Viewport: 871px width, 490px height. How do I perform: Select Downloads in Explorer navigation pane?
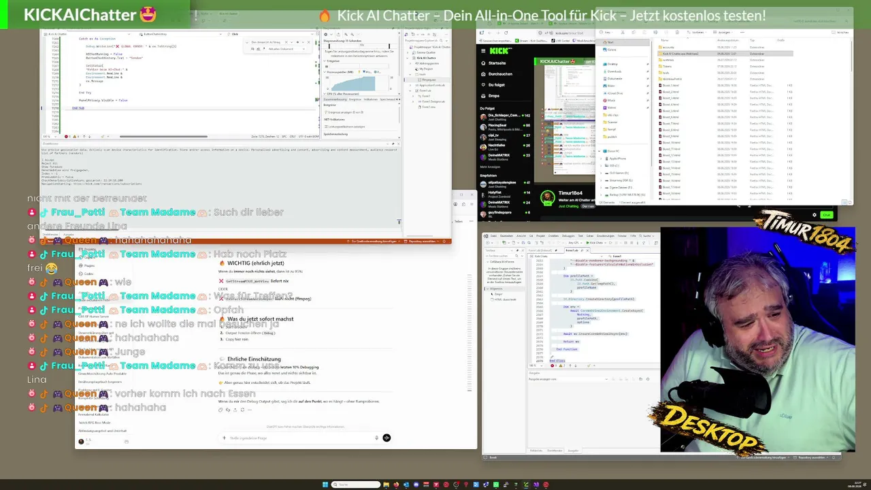click(x=614, y=71)
